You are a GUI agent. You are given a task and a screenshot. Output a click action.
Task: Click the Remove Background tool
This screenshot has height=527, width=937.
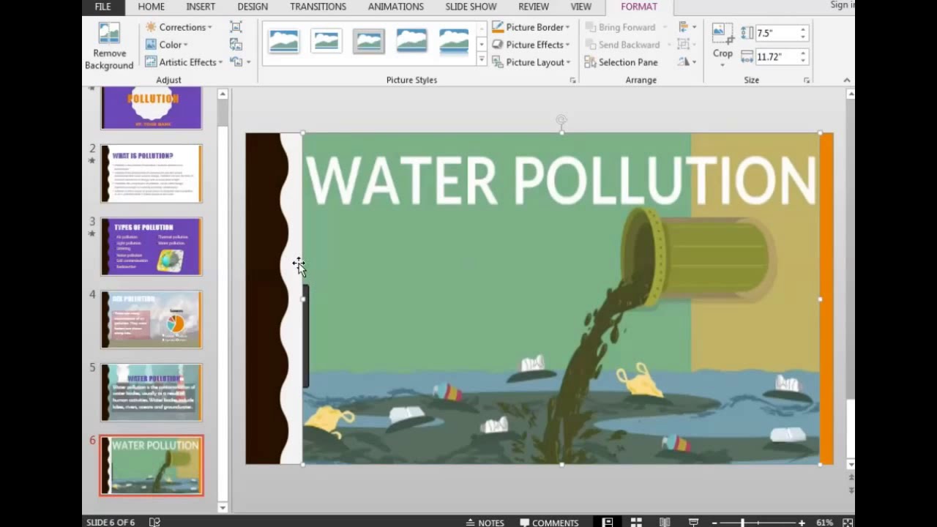(x=109, y=45)
